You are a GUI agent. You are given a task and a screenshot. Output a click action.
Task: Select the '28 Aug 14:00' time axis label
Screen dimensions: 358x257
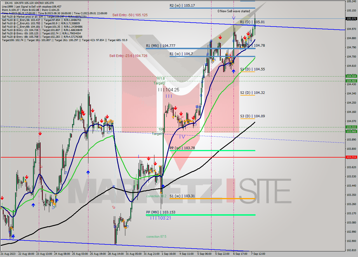115,254
